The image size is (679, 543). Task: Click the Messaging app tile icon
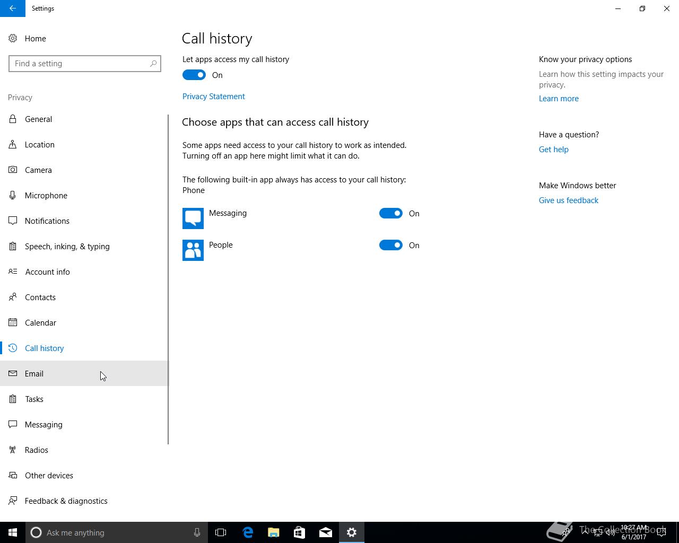193,218
